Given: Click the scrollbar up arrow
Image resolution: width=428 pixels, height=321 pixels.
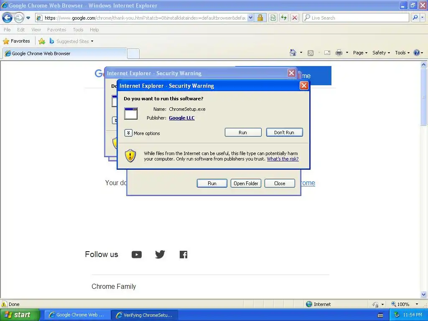Looking at the screenshot, I should [x=424, y=65].
